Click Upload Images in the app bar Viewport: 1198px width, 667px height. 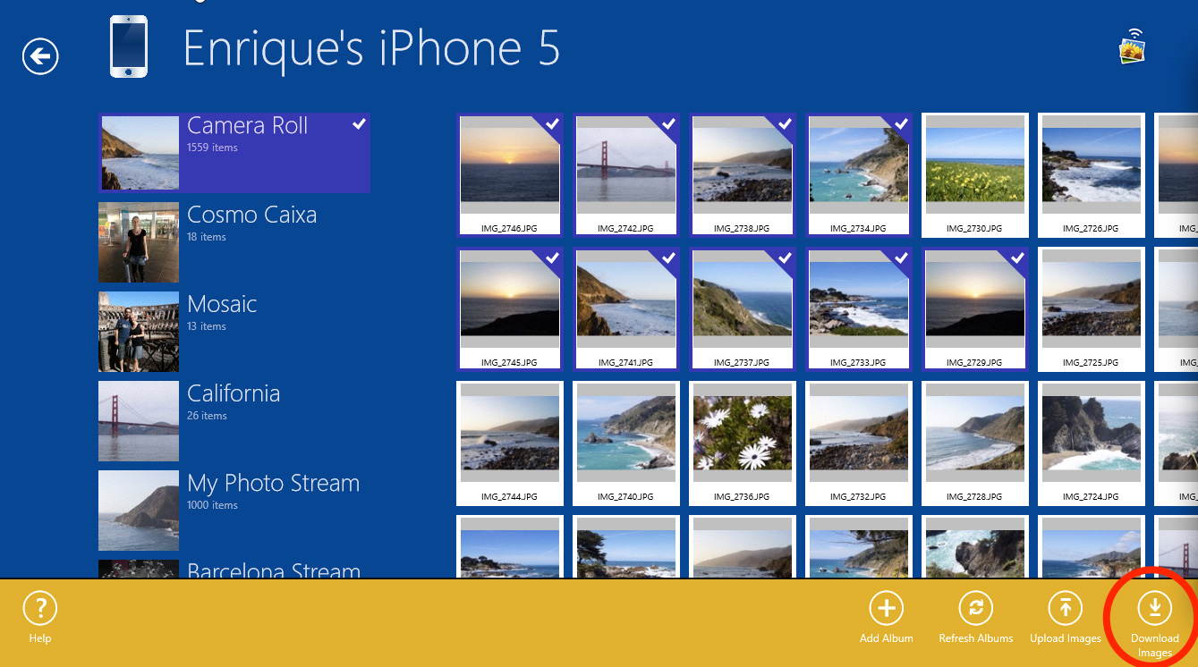[x=1065, y=618]
